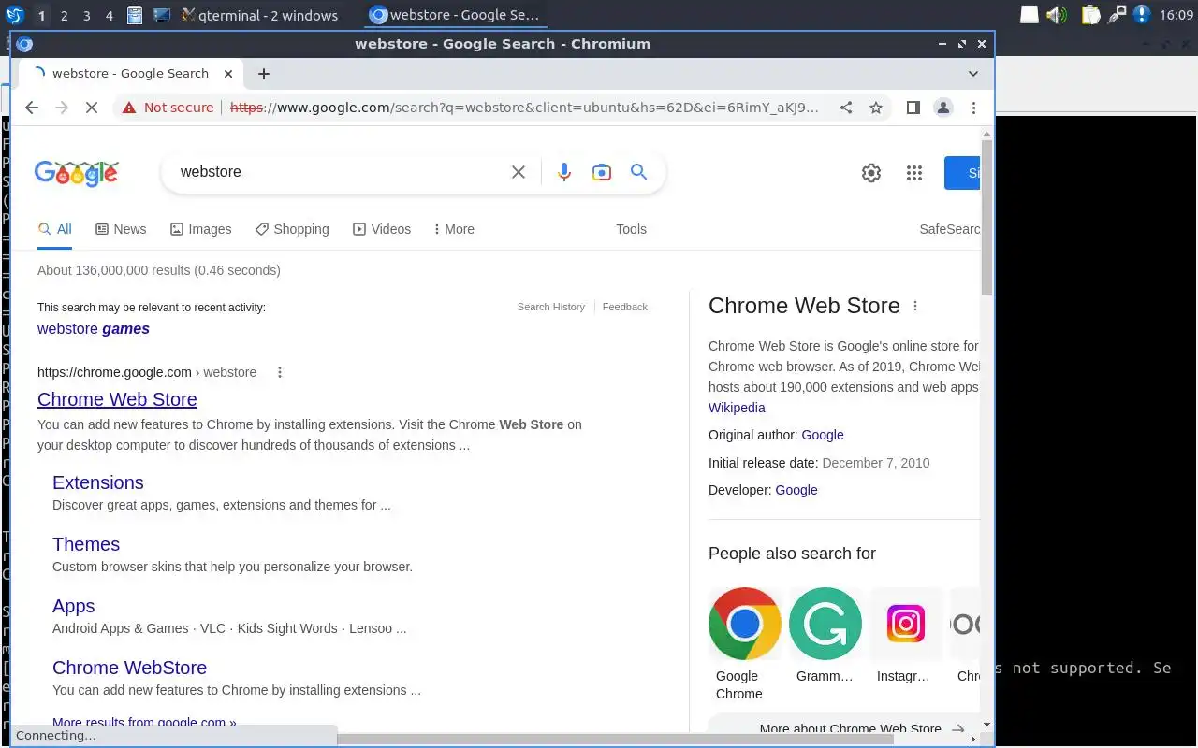Close the webstore Google Search tab

228,74
